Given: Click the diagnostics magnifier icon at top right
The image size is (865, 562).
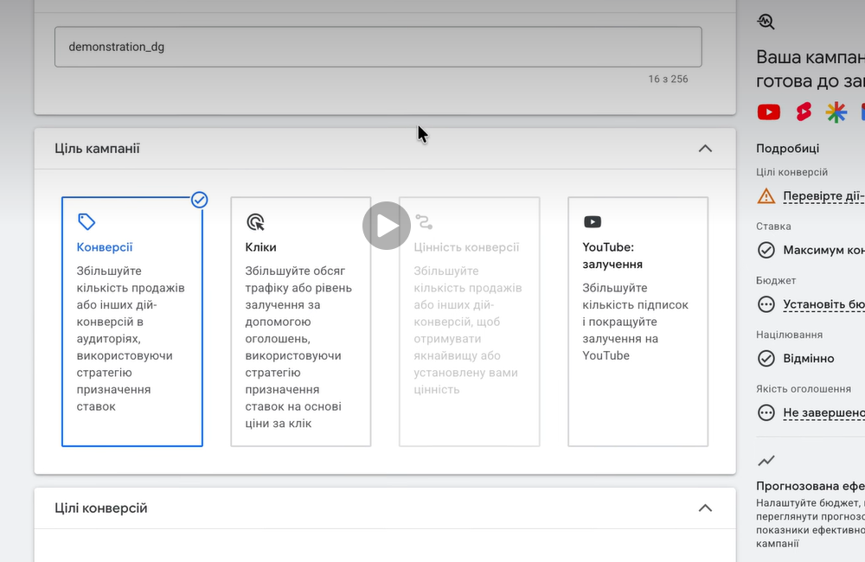Looking at the screenshot, I should click(x=766, y=22).
